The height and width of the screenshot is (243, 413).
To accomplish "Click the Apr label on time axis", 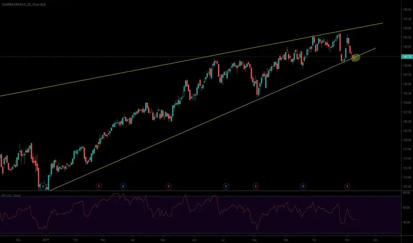I will (x=133, y=239).
